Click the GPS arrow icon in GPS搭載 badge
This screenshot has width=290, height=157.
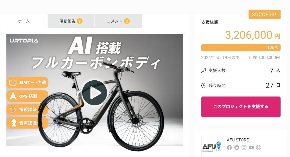point(13,96)
